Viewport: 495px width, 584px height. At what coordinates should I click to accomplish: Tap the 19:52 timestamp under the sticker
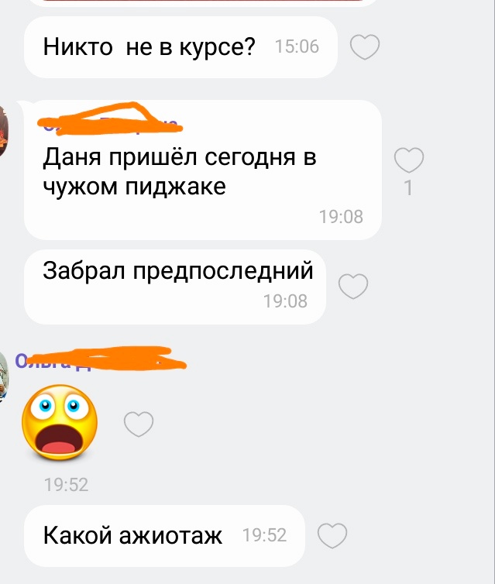point(67,485)
